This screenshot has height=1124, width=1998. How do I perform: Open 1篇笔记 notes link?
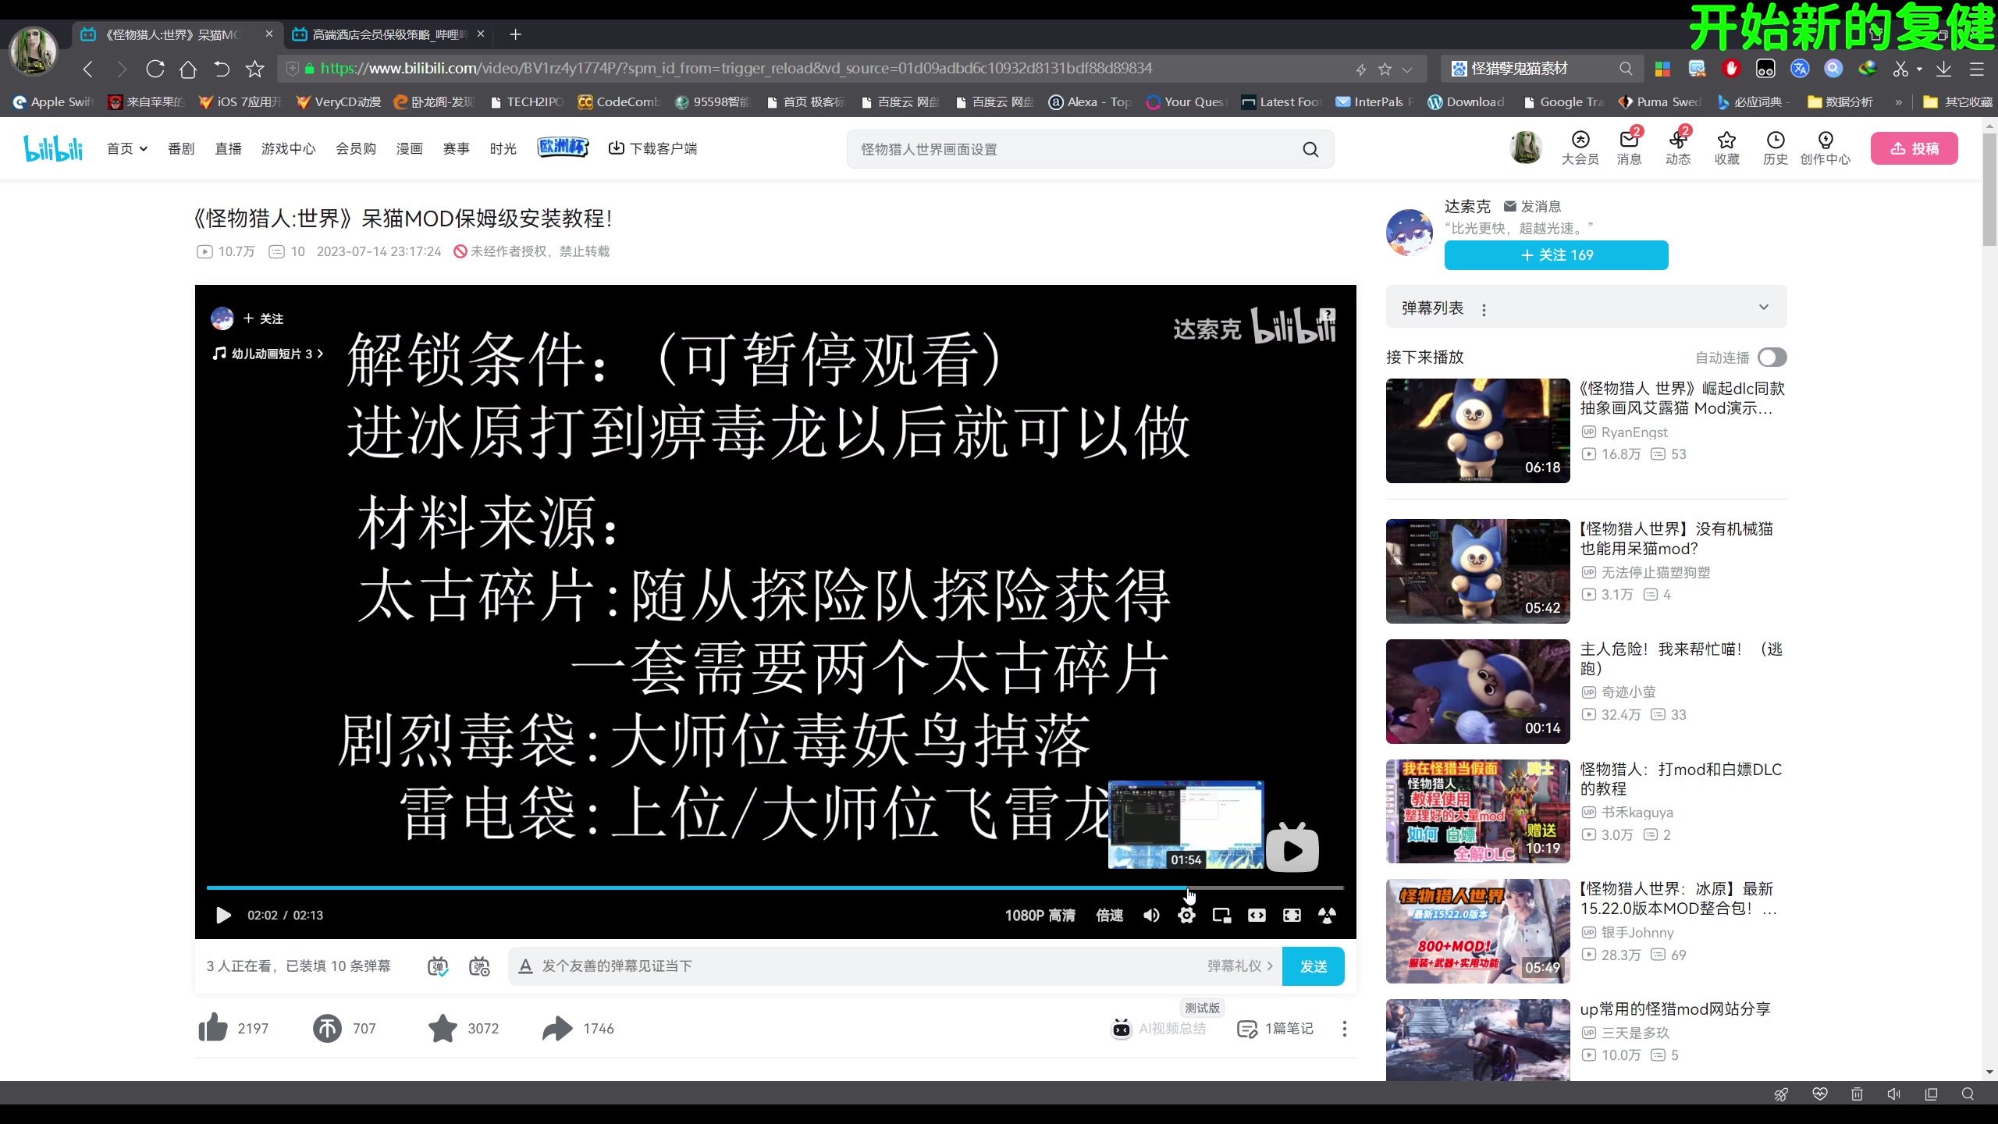1275,1029
